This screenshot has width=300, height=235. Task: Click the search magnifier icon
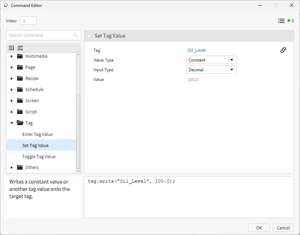76,35
